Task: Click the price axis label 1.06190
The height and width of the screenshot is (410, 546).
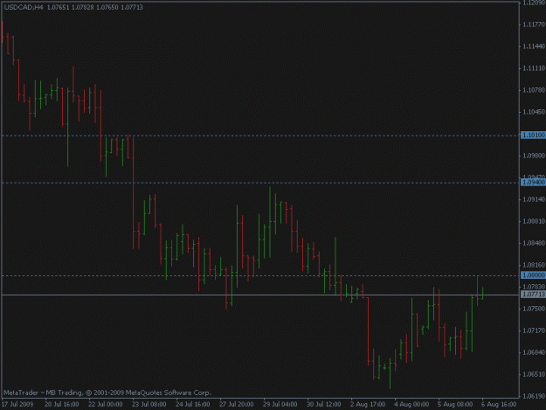Action: 534,396
